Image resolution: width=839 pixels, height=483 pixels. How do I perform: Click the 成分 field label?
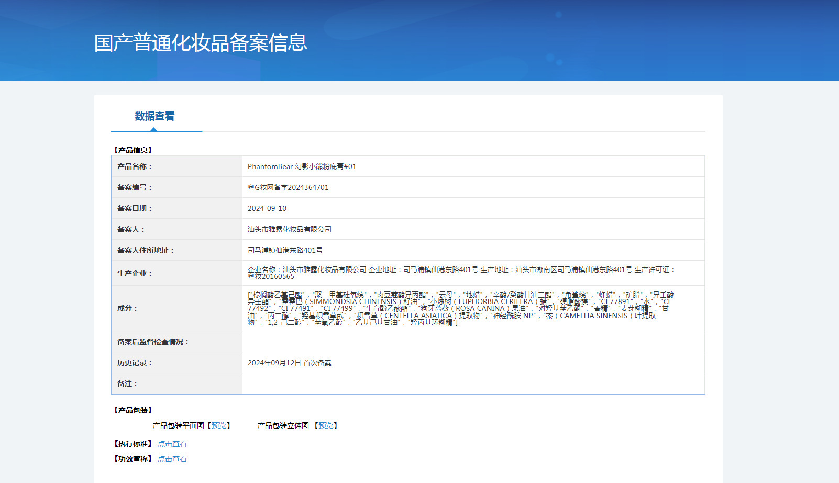click(127, 308)
